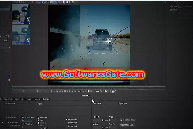The height and width of the screenshot is (129, 193).
Task: Edit the Angle value field
Action: (113, 120)
